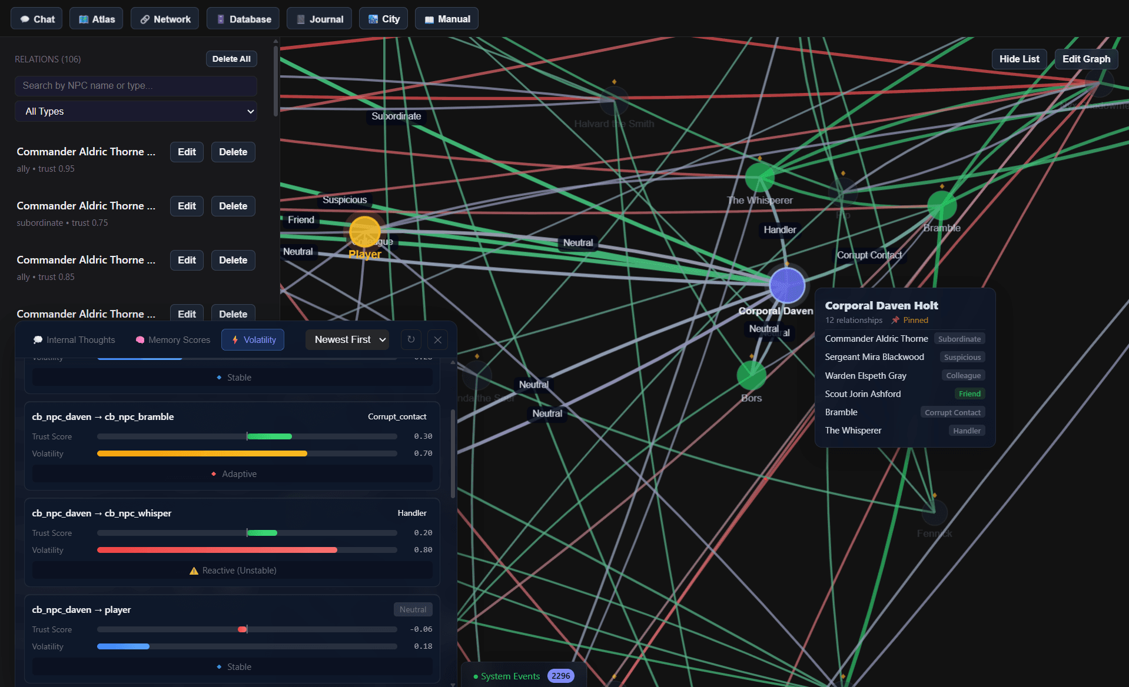Toggle Hide List button
The width and height of the screenshot is (1129, 687).
(x=1019, y=59)
